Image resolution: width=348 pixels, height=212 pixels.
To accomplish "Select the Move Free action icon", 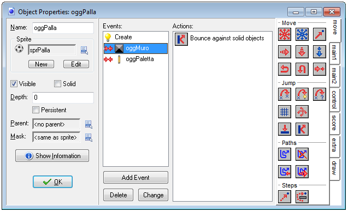I will (x=302, y=34).
